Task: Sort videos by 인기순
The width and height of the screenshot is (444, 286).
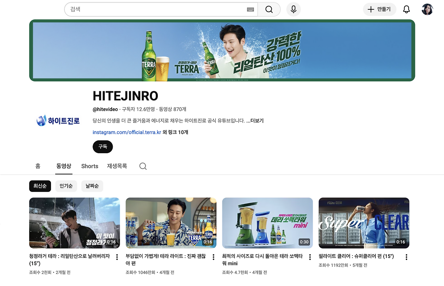Action: 66,186
